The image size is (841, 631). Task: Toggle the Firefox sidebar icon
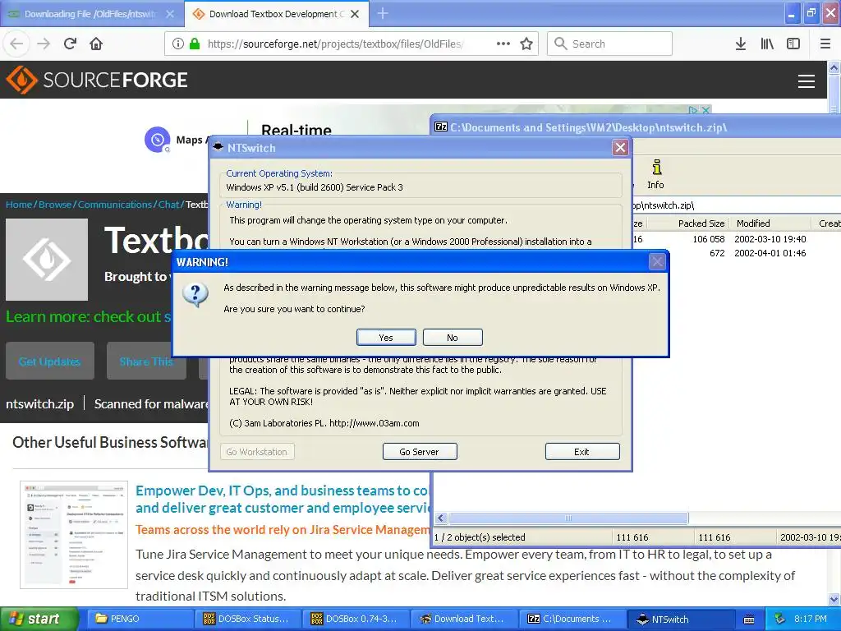[793, 44]
